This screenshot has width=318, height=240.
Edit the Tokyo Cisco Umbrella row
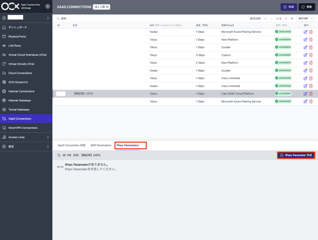(305, 78)
